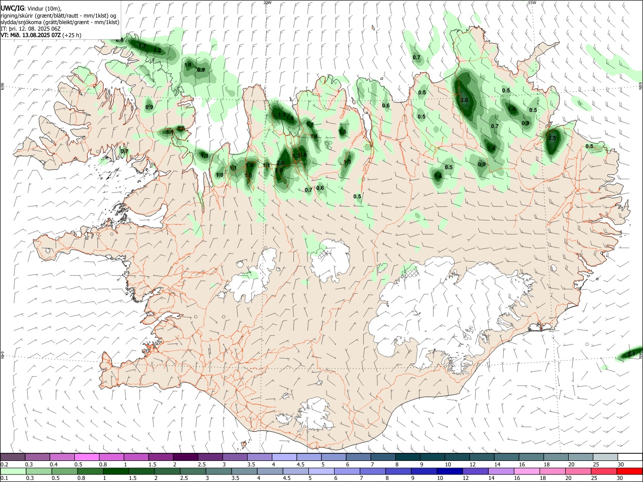Click the bright pink upper-row swatch between 0.5 and 0.8

[x=87, y=457]
